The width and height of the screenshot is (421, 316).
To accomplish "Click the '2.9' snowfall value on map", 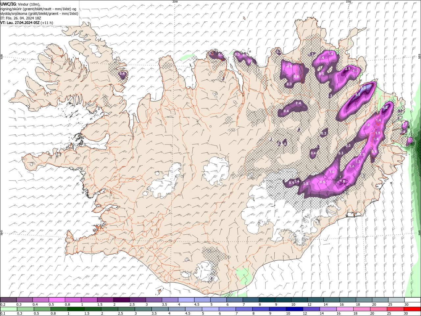I will click(x=348, y=68).
